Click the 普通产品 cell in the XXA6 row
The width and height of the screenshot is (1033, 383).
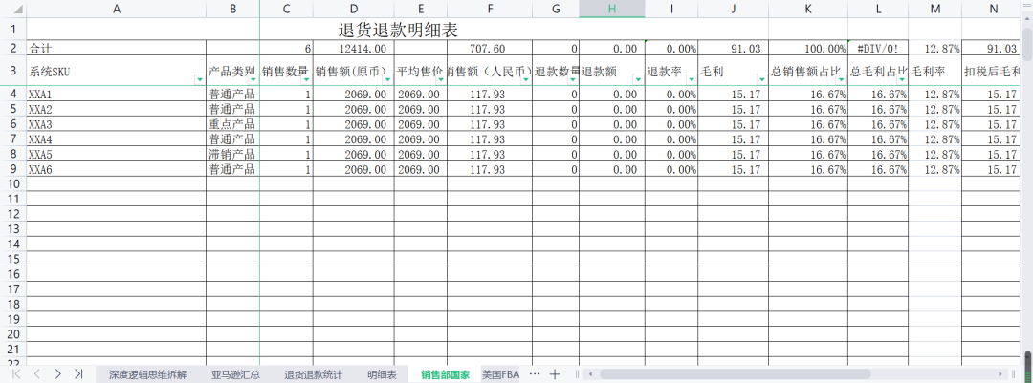[x=233, y=170]
